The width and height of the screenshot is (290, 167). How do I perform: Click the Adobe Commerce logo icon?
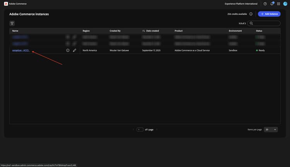point(6,4)
